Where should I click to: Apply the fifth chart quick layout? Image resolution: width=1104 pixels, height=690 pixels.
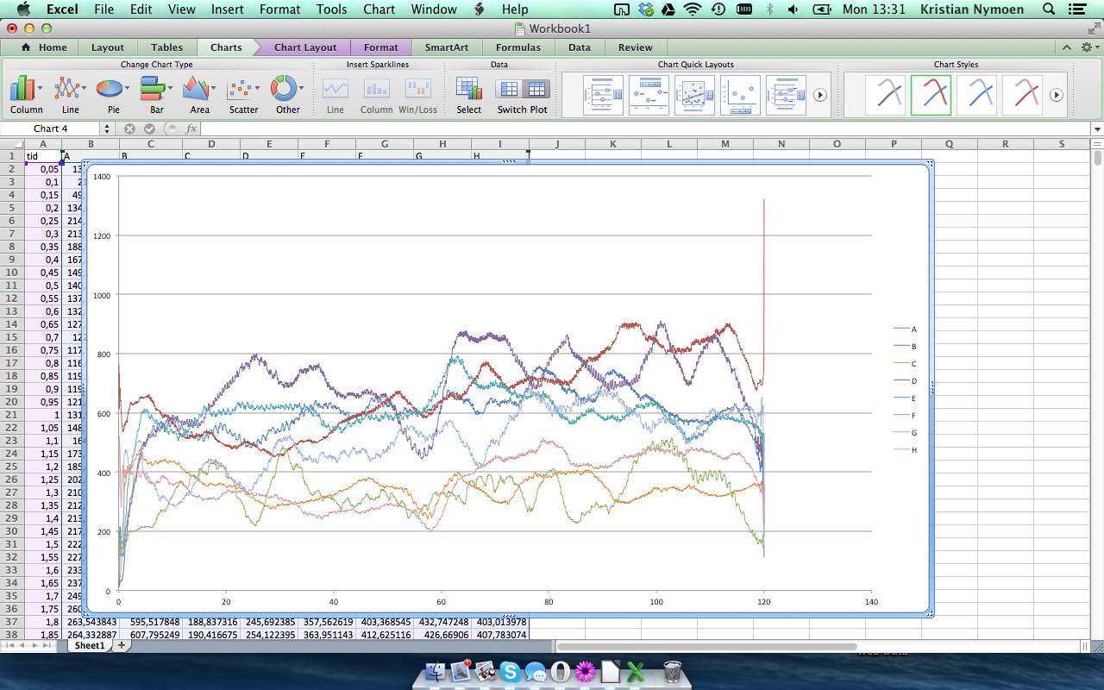pyautogui.click(x=786, y=95)
